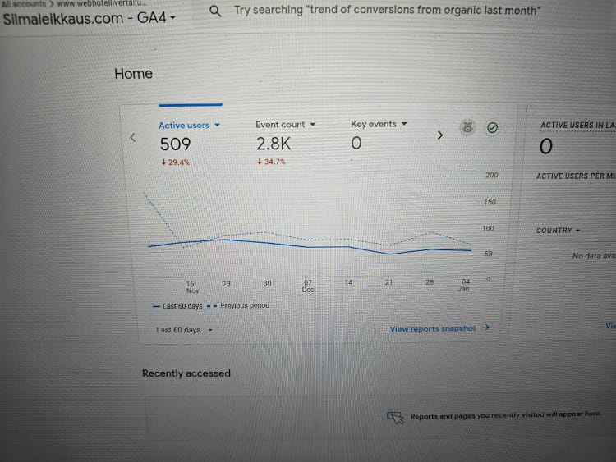Click the insights icon above the chart
Viewport: 616px width, 462px height.
click(467, 127)
